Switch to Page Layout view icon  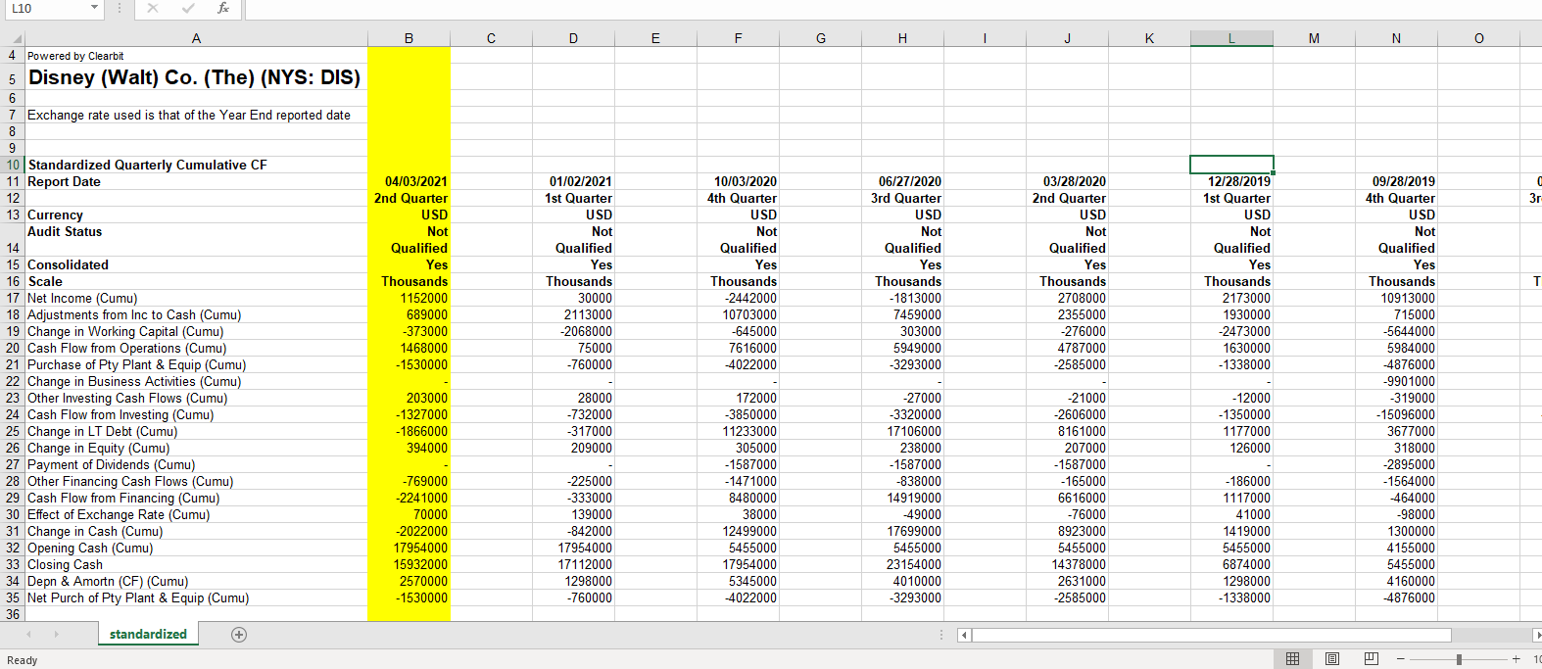point(1331,659)
